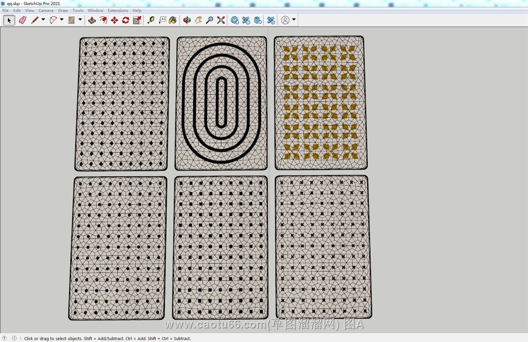Open the Window menu

(95, 11)
